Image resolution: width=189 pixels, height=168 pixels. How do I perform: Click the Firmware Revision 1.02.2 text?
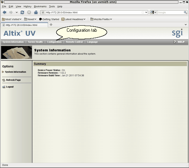tap(52, 73)
